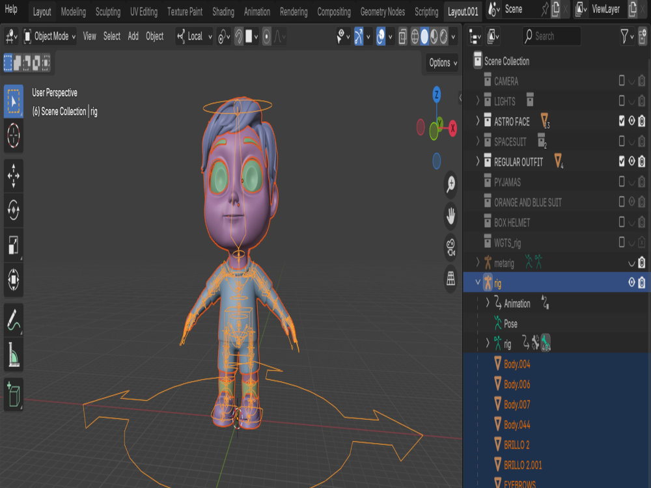Viewport: 651px width, 488px height.
Task: Open the Local transform orientation dropdown
Action: [x=194, y=37]
